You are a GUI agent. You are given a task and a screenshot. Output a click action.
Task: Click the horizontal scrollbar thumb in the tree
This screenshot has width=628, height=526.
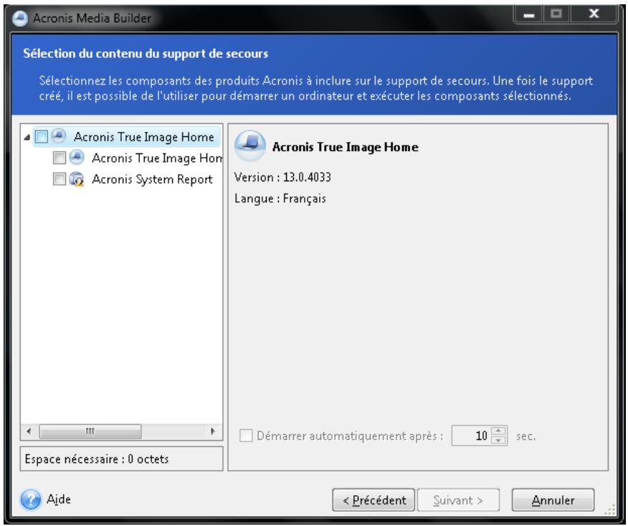[x=90, y=431]
